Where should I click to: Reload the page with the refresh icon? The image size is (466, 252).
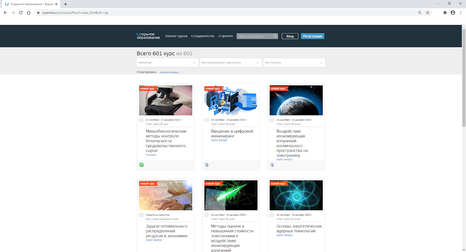point(21,12)
